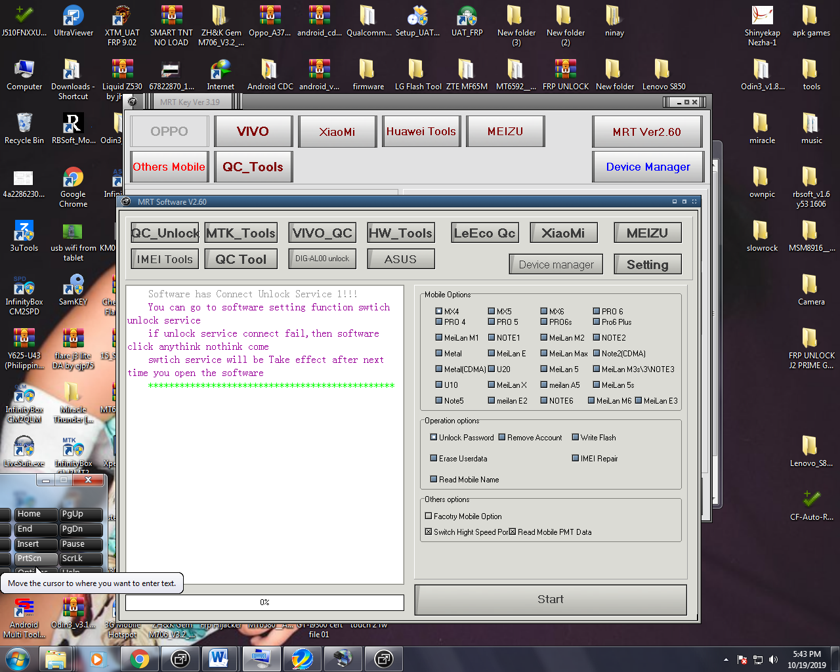Screen dimensions: 840x672
Task: Enable Write Flash operation
Action: [x=576, y=437]
